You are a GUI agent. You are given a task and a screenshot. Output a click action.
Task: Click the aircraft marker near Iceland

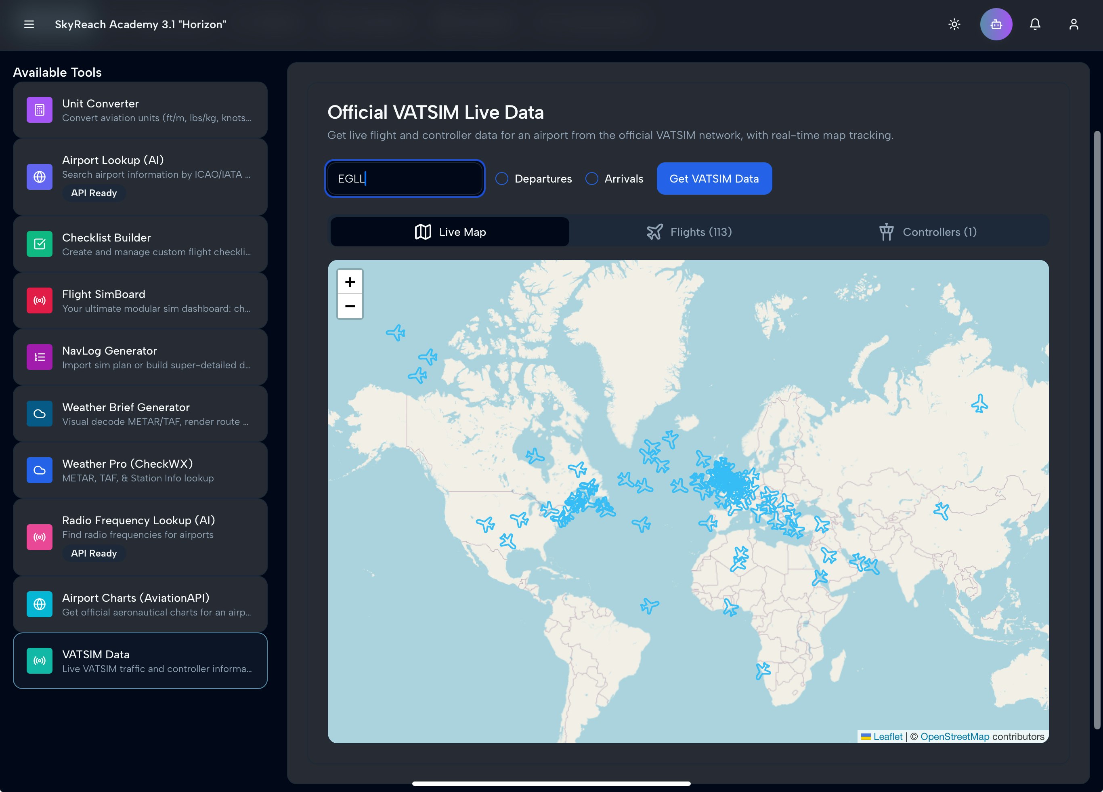click(x=670, y=439)
